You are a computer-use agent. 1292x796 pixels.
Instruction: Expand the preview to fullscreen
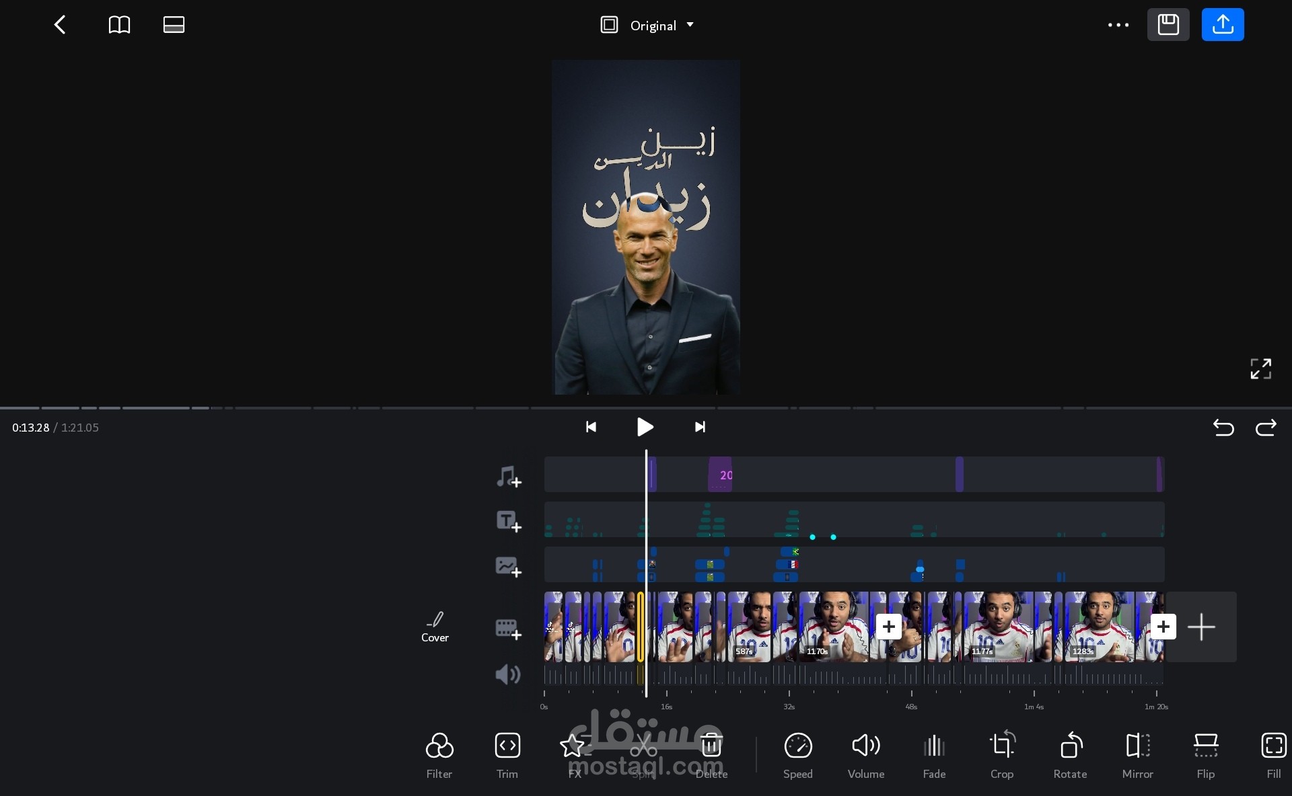[x=1260, y=368]
